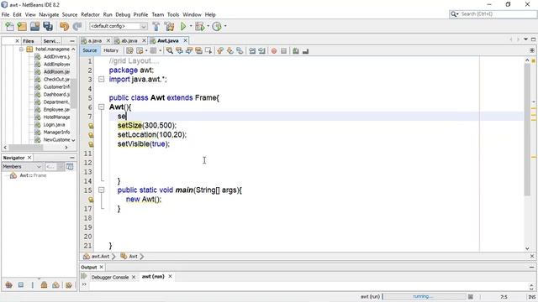The image size is (538, 302).
Task: Collapse the hotel.management package node
Action: [x=21, y=49]
